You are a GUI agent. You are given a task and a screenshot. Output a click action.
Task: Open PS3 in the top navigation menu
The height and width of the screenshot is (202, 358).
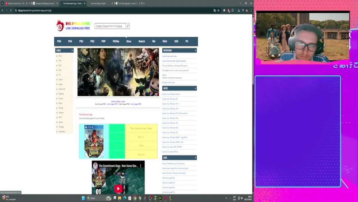coord(81,41)
